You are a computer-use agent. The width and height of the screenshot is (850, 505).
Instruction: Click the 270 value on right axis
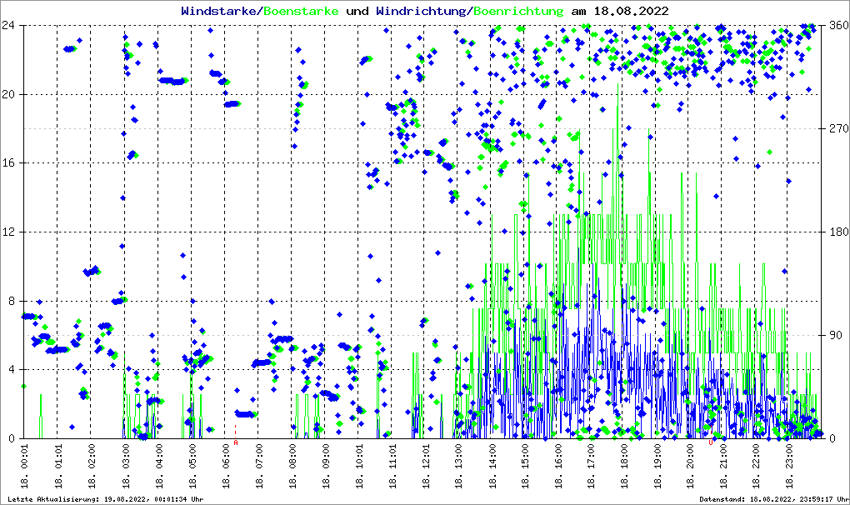(x=837, y=128)
